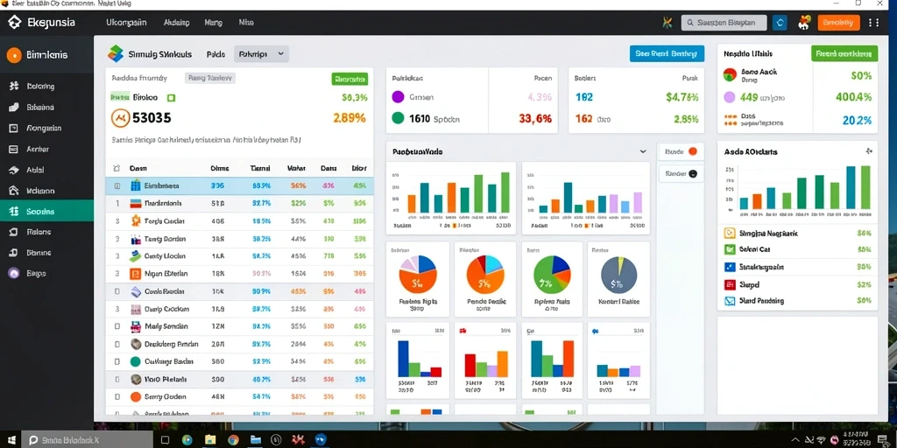Click the purple circle icon at sidebar bottom
Image resolution: width=897 pixels, height=448 pixels.
14,273
